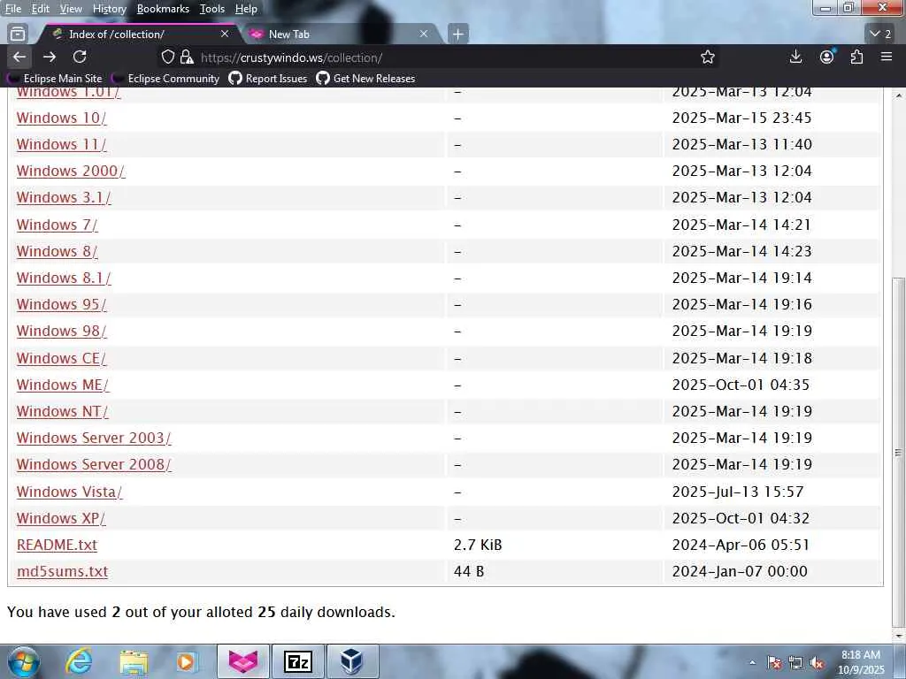The height and width of the screenshot is (679, 906).
Task: Open the md5sums.txt file
Action: click(x=63, y=571)
